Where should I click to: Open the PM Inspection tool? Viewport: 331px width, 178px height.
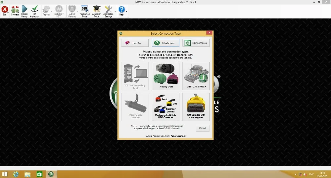click(35, 11)
